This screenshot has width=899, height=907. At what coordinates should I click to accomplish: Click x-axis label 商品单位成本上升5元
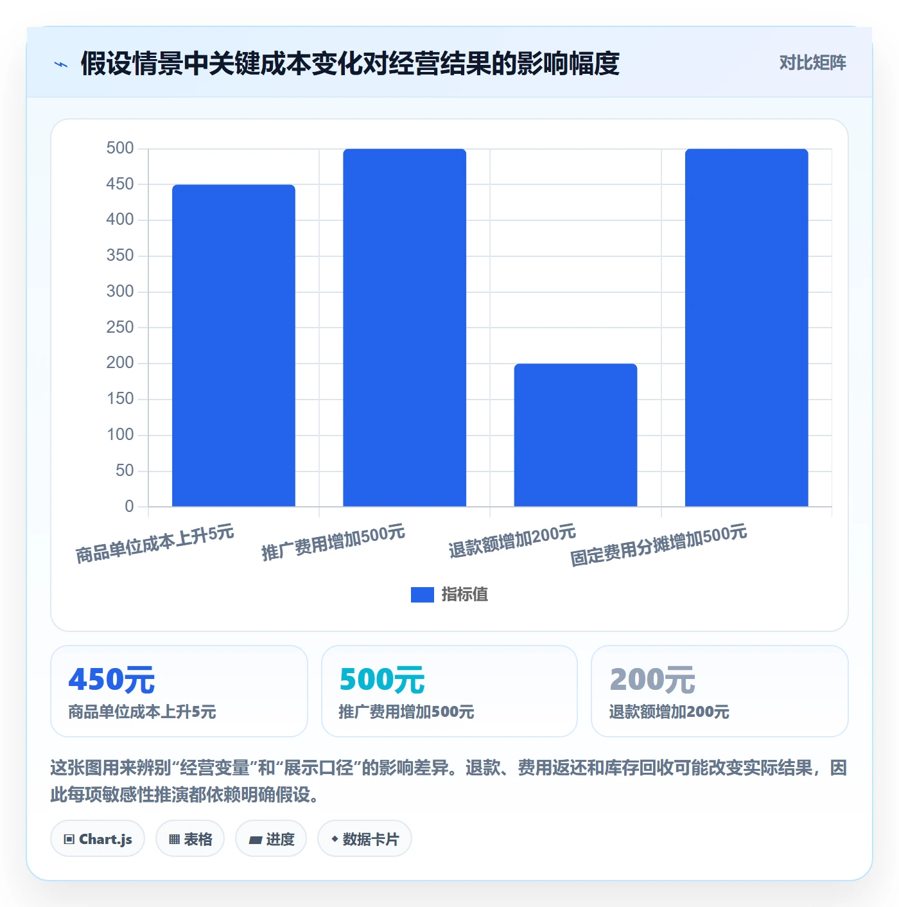(x=155, y=543)
